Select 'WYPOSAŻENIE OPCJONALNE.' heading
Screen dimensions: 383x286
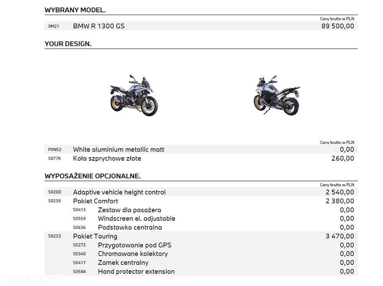pos(93,176)
